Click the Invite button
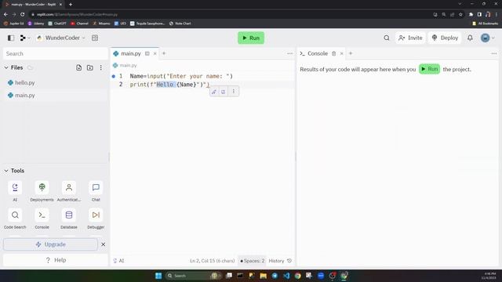The height and width of the screenshot is (282, 502). pos(410,38)
